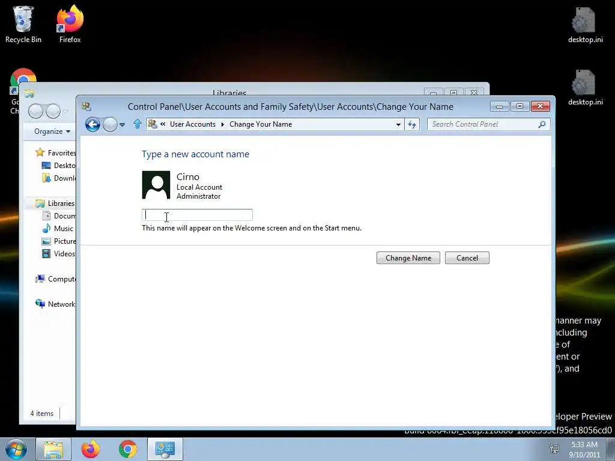Open recent pages dropdown next to Forward arrow
Viewport: 615px width, 461px height.
(122, 125)
